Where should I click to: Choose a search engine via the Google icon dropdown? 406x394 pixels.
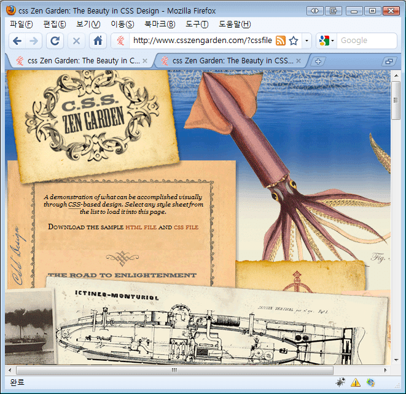[327, 41]
